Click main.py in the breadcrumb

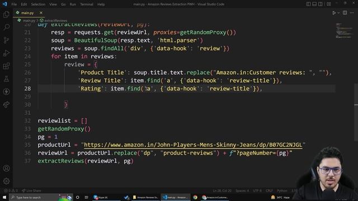coord(29,21)
